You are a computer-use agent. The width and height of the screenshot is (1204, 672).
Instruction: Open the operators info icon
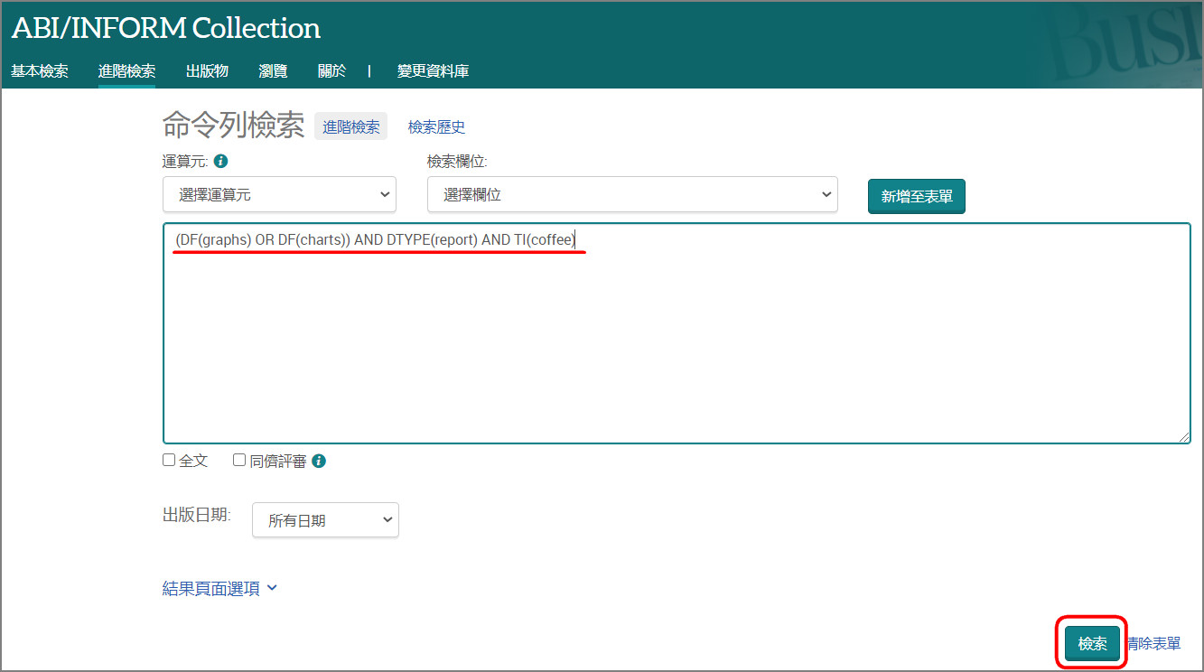220,162
